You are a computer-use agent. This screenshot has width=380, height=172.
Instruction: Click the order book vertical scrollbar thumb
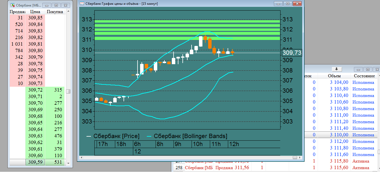point(68,91)
